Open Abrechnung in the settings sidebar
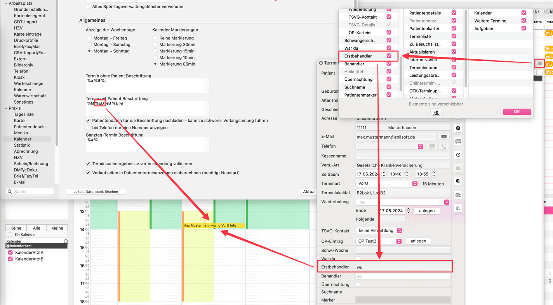This screenshot has height=305, width=553. 26,151
